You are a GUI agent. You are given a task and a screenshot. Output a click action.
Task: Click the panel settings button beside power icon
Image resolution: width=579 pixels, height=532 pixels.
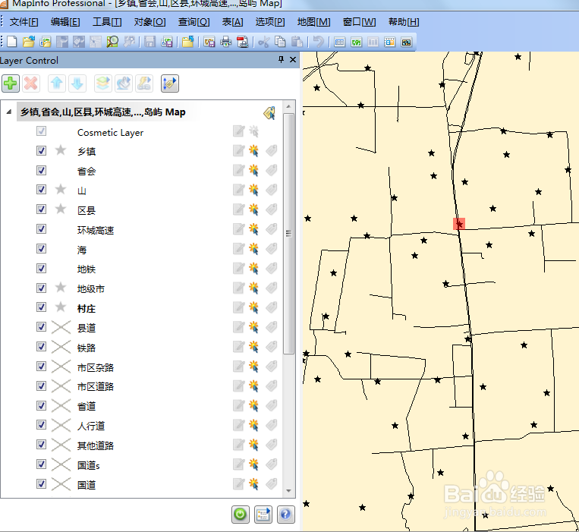pos(263,515)
